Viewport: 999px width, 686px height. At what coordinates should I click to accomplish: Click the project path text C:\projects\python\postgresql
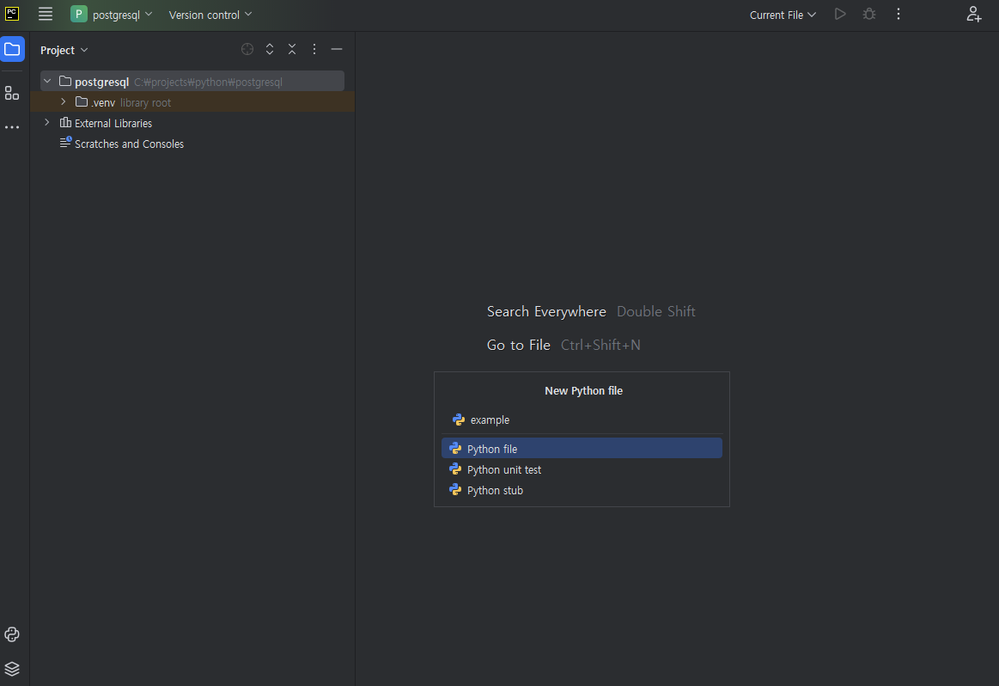point(209,83)
